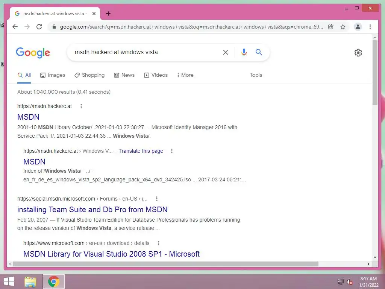The height and width of the screenshot is (289, 385).
Task: Select the All results tab
Action: click(x=24, y=75)
